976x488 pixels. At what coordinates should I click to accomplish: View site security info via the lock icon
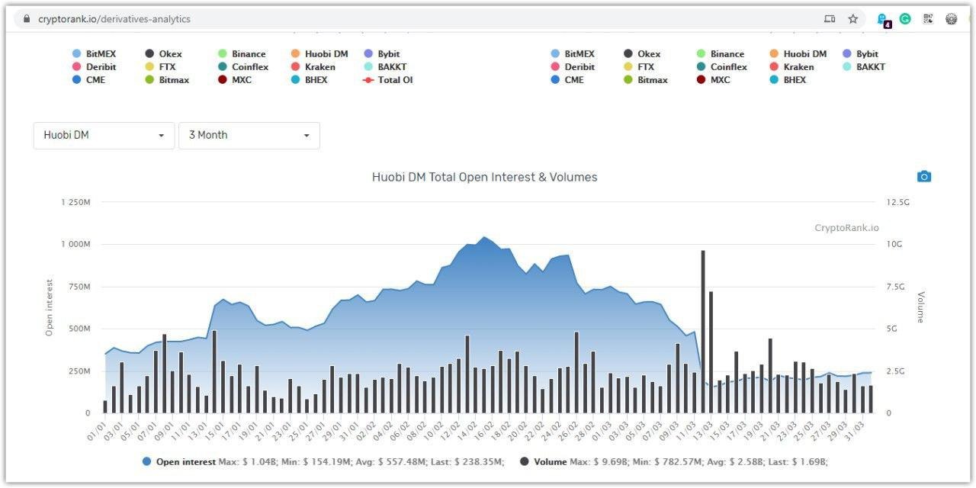tap(27, 19)
